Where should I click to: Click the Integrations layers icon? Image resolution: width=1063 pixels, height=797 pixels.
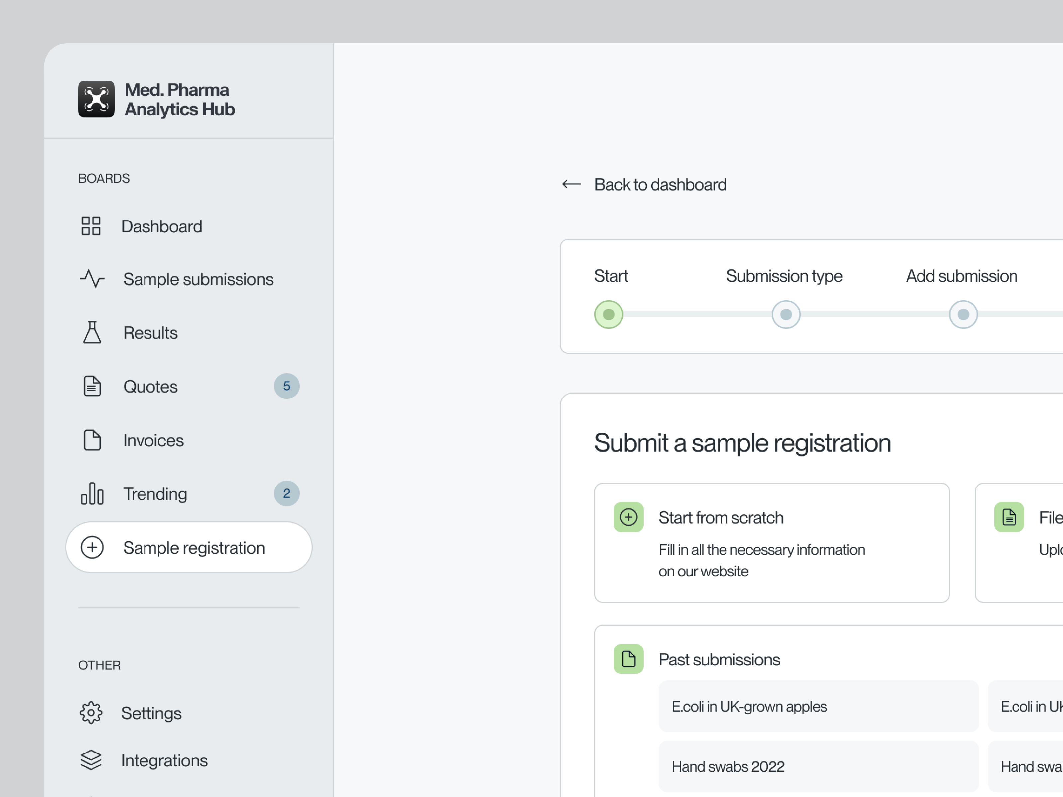pos(91,760)
